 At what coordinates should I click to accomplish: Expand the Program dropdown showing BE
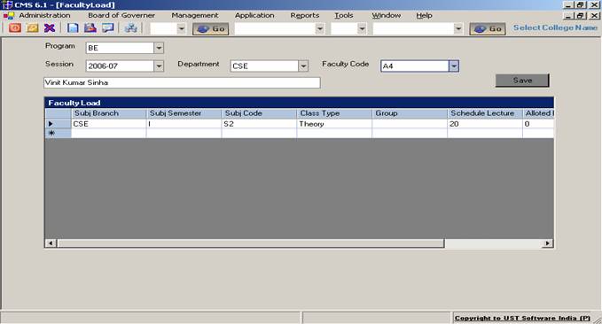pos(159,48)
